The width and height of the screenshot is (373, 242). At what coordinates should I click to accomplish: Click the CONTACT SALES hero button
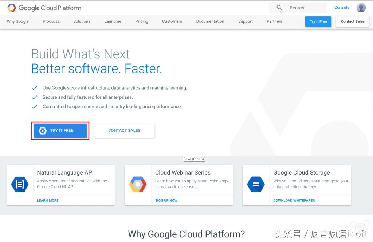point(124,130)
